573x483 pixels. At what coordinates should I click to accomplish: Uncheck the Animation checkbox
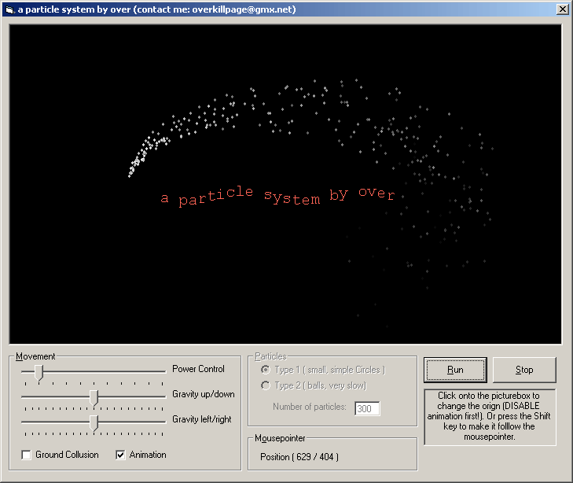pyautogui.click(x=121, y=455)
